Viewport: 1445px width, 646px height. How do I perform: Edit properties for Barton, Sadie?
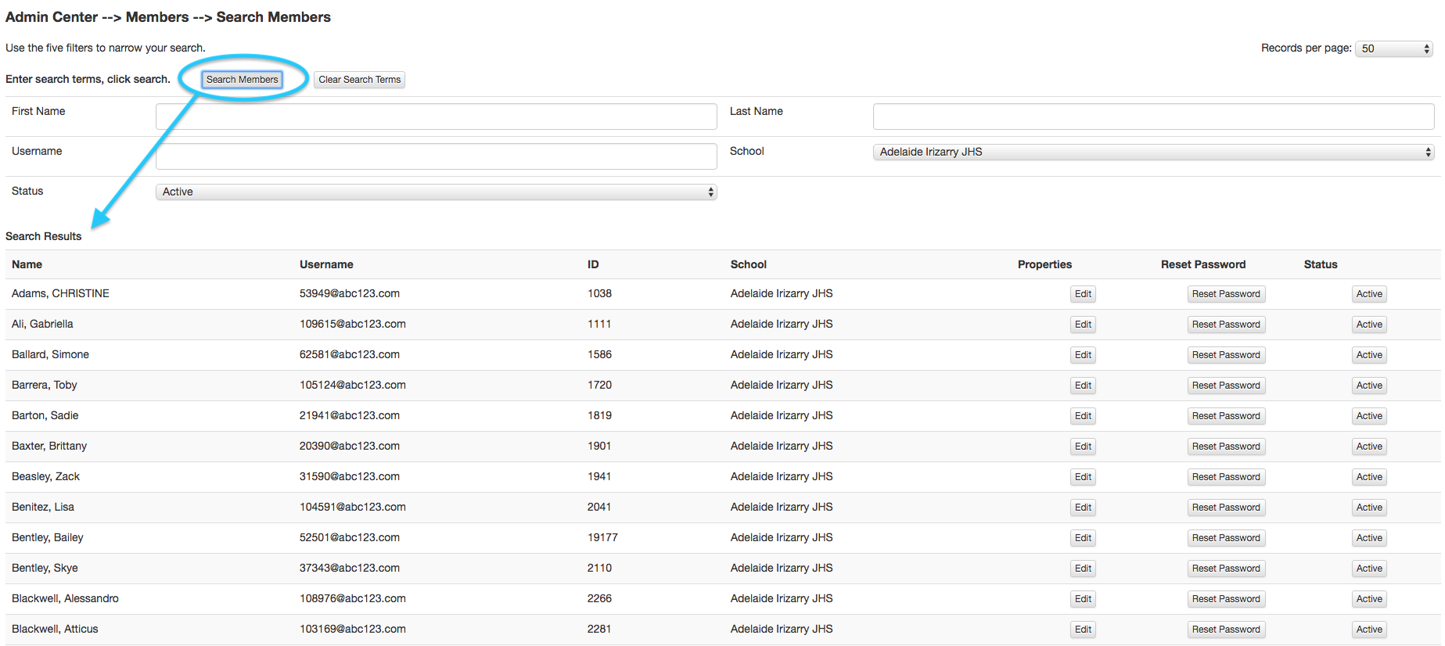click(x=1083, y=416)
